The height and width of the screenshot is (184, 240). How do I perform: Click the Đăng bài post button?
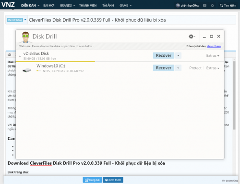pyautogui.click(x=92, y=180)
